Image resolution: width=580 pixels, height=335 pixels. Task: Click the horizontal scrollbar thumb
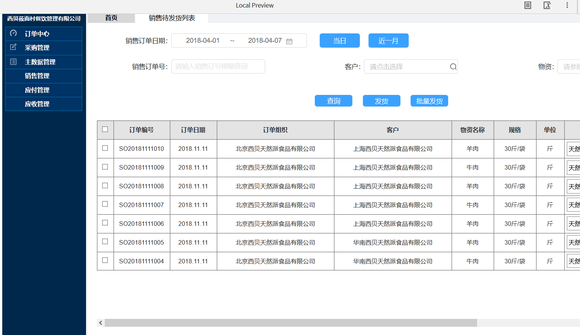point(291,323)
